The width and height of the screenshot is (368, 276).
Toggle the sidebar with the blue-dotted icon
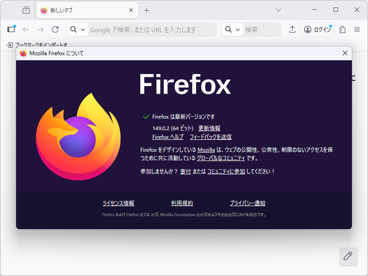[11, 29]
